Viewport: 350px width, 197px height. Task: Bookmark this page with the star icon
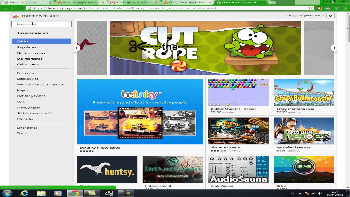click(310, 8)
